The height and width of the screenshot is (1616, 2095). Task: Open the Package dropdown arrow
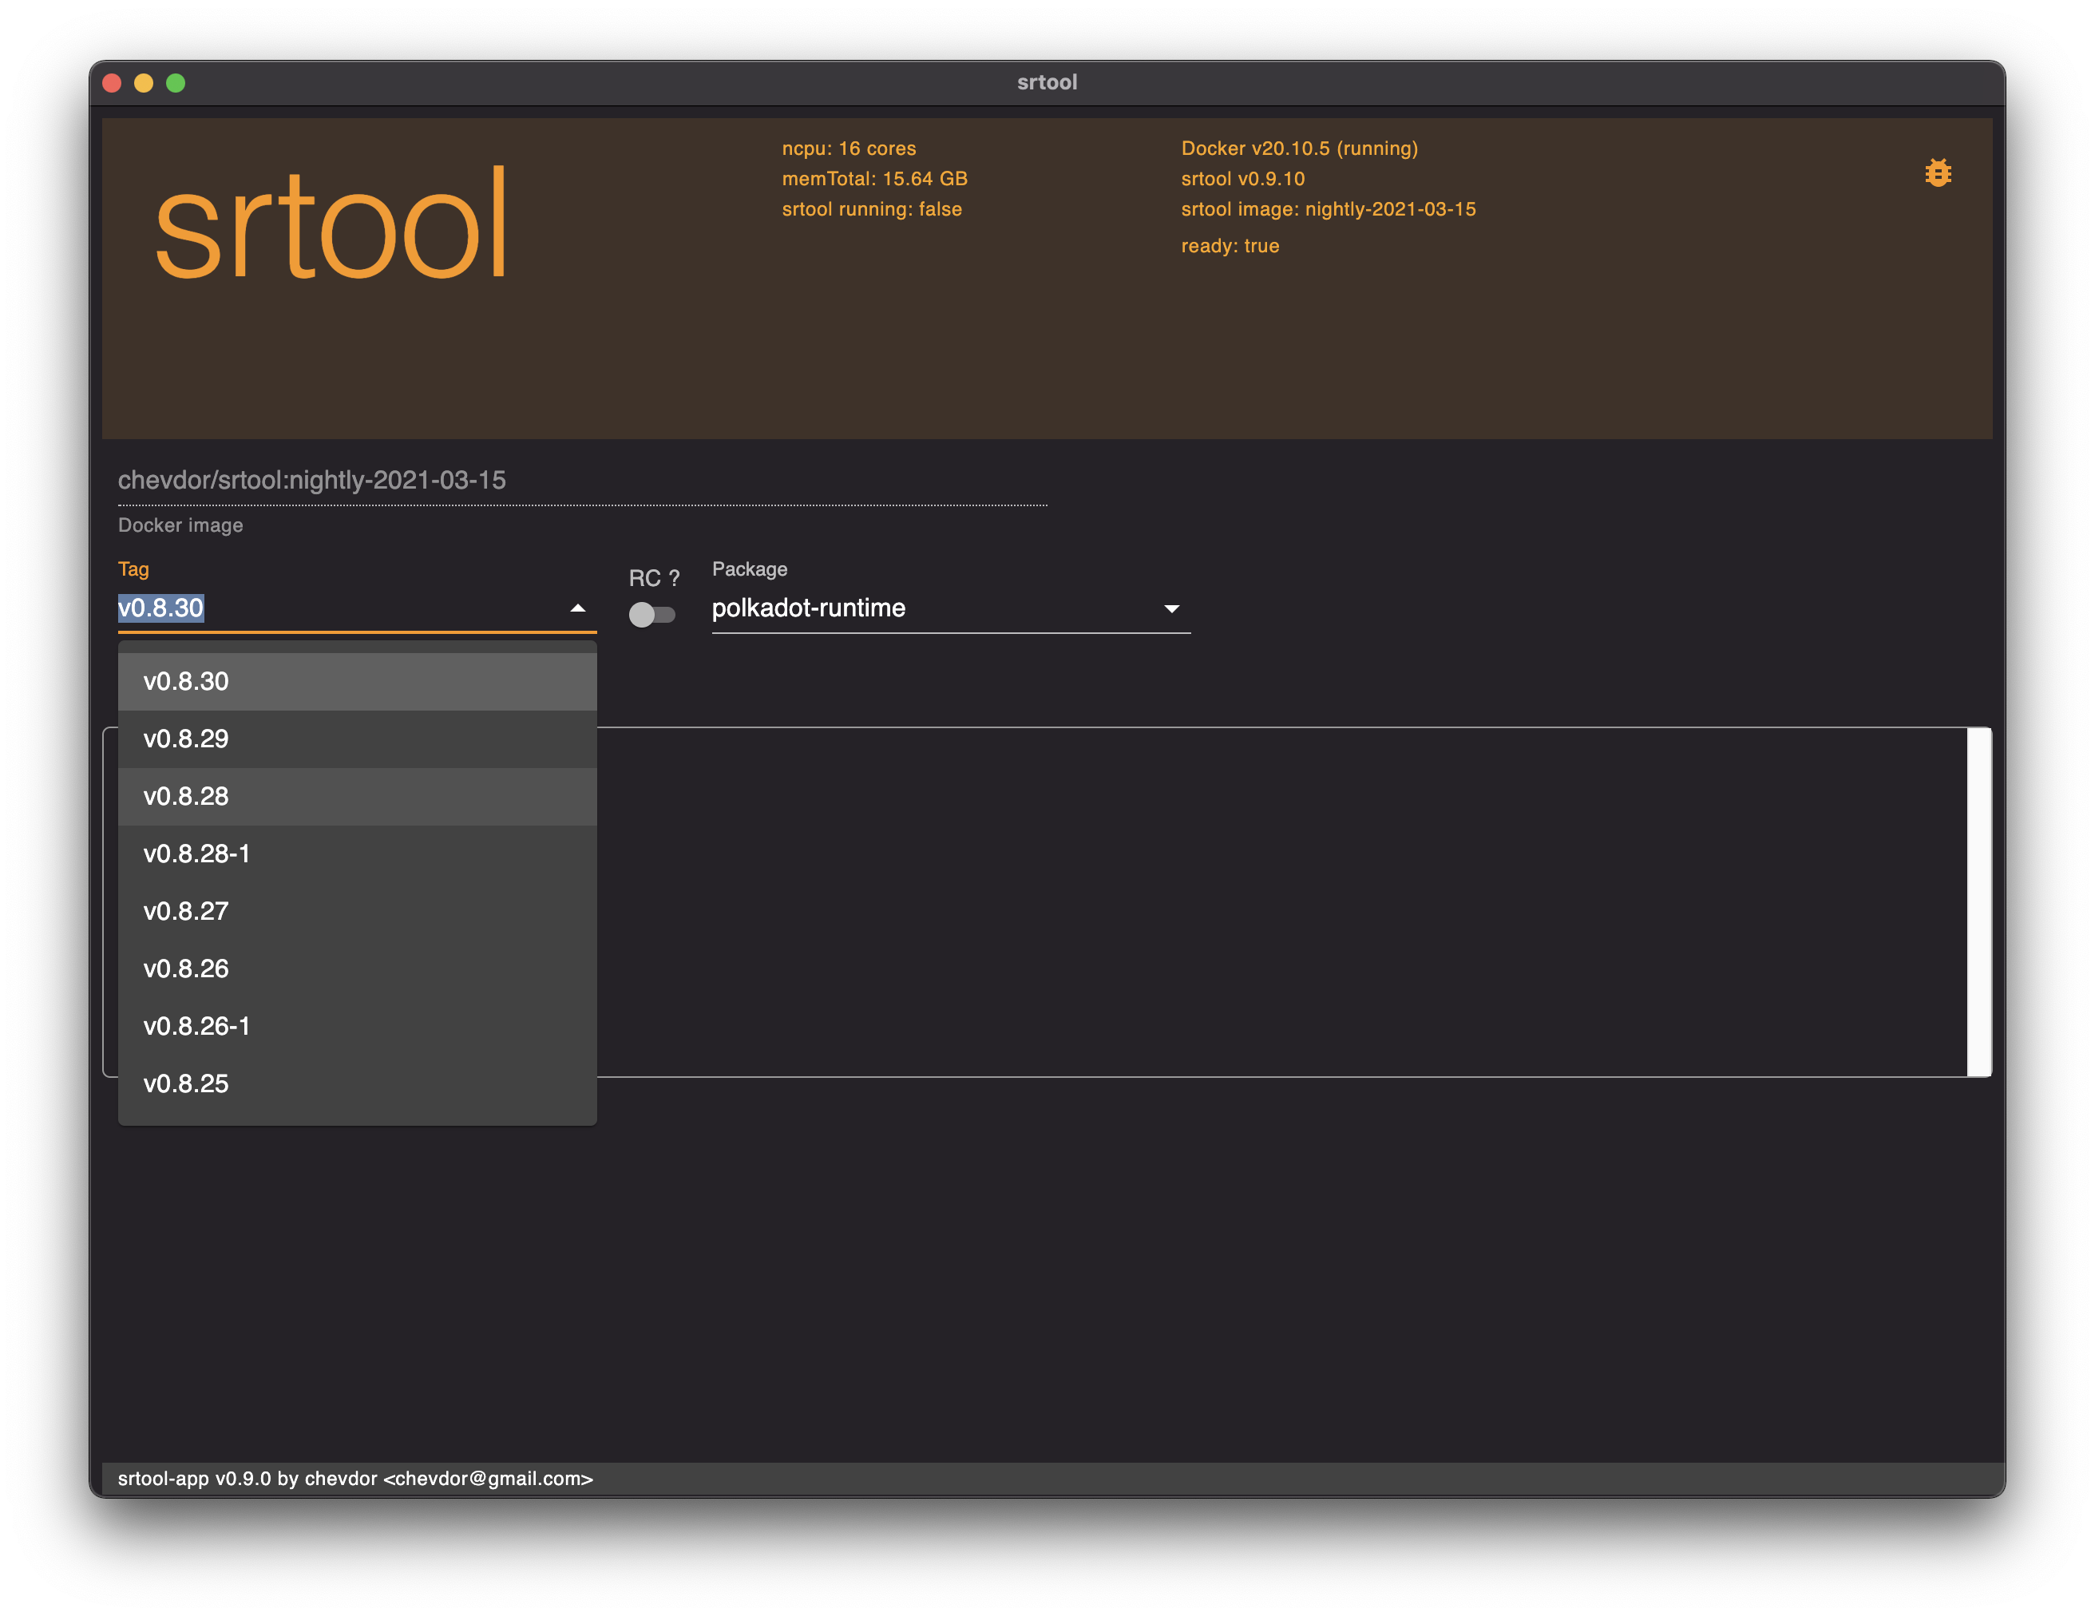[x=1171, y=609]
